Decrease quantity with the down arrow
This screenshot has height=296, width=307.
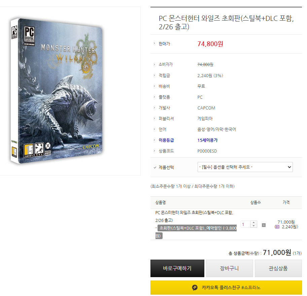click(x=253, y=226)
